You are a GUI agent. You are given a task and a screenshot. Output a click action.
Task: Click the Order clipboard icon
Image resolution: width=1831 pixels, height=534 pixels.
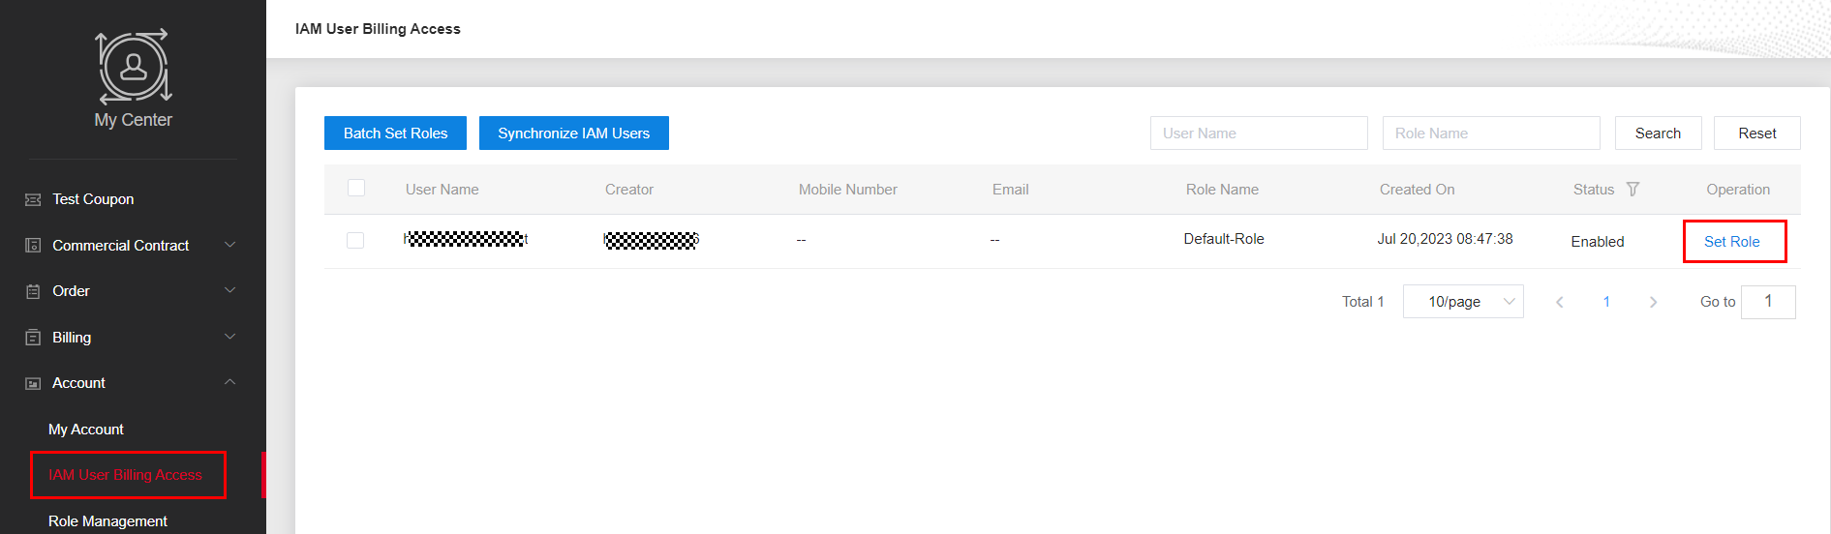33,291
